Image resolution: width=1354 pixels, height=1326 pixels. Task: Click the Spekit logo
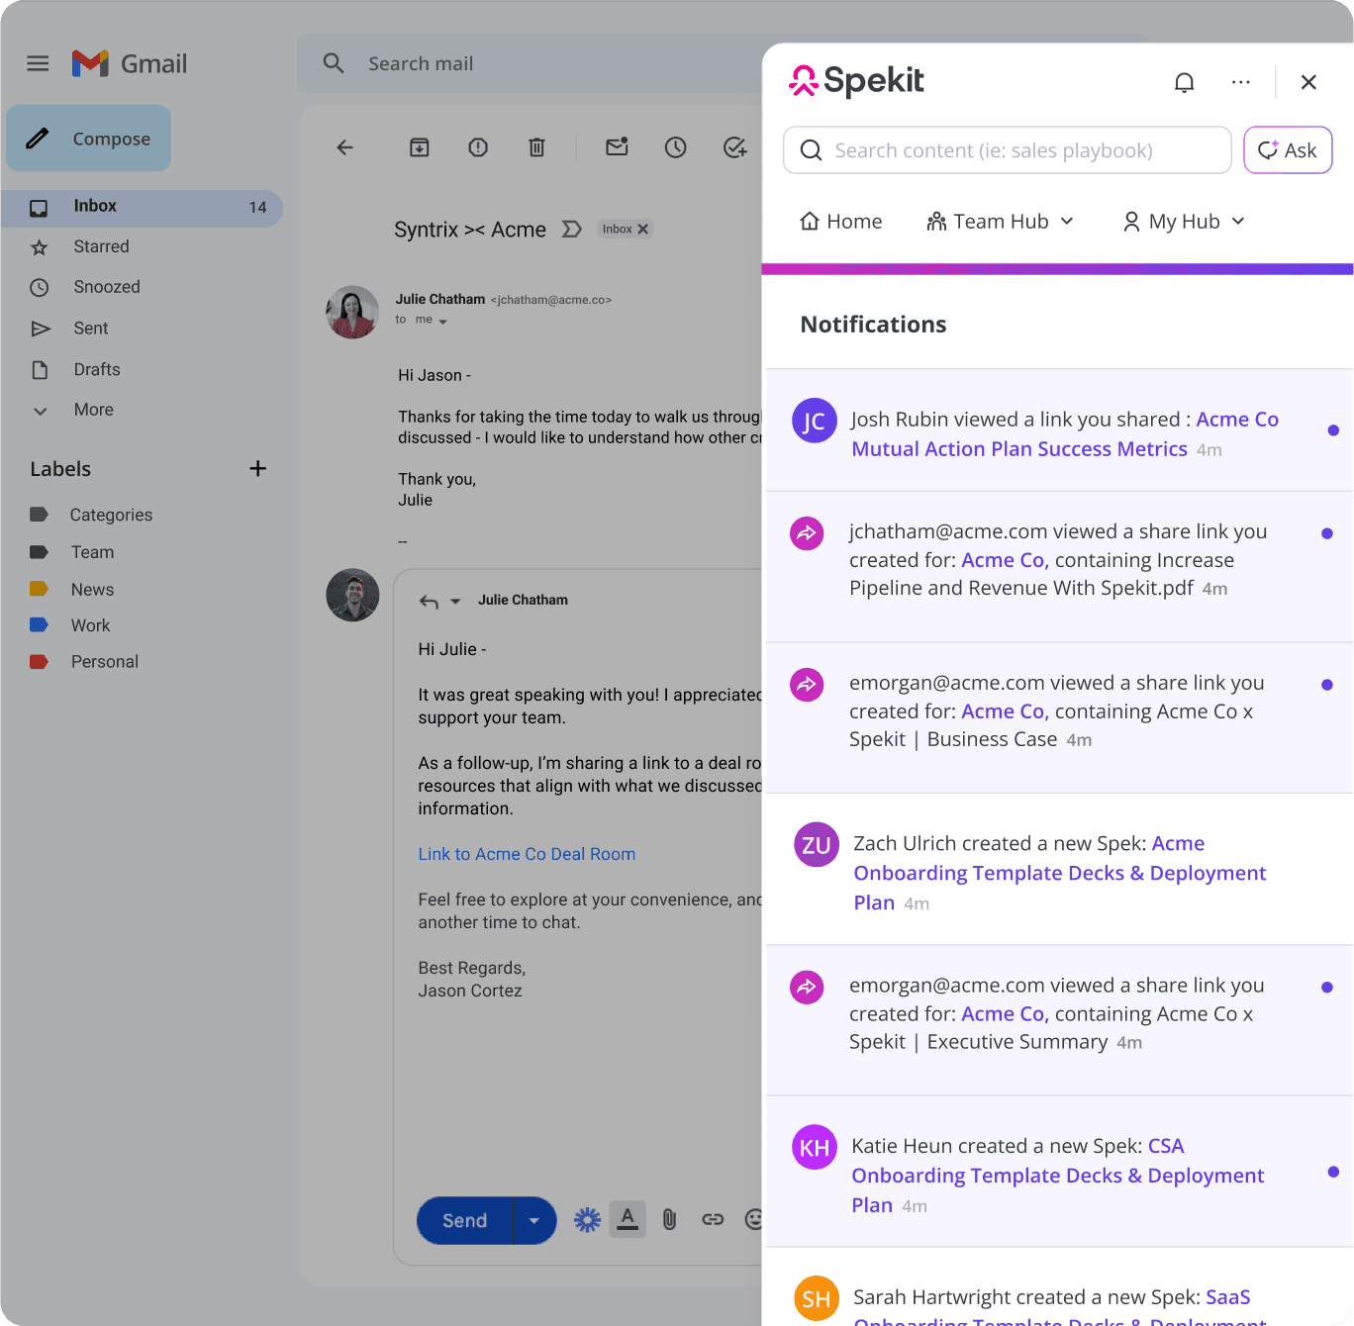(x=856, y=81)
